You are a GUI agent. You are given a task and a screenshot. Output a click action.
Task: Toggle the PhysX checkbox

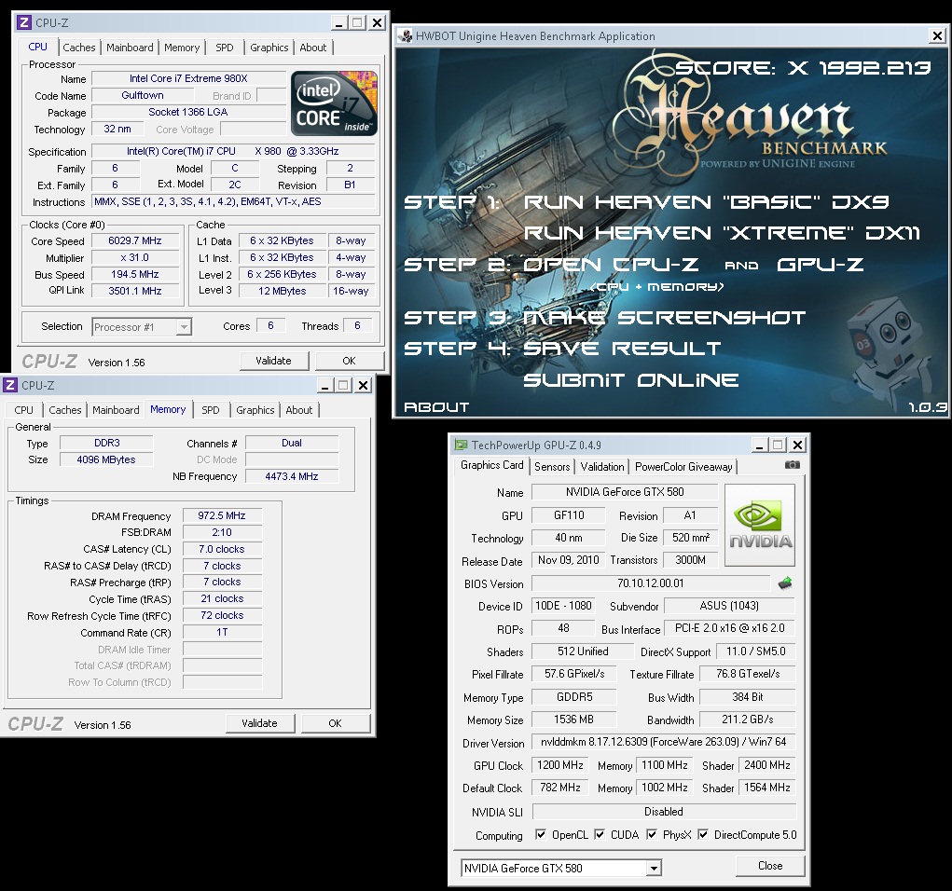pyautogui.click(x=652, y=835)
